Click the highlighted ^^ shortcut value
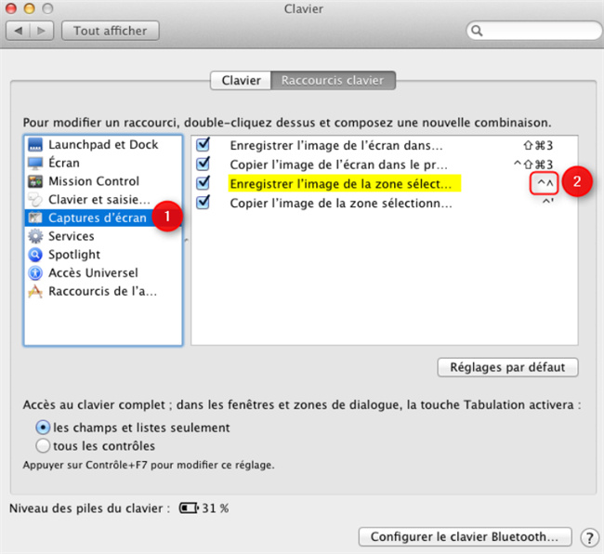Image resolution: width=604 pixels, height=554 pixels. point(545,182)
